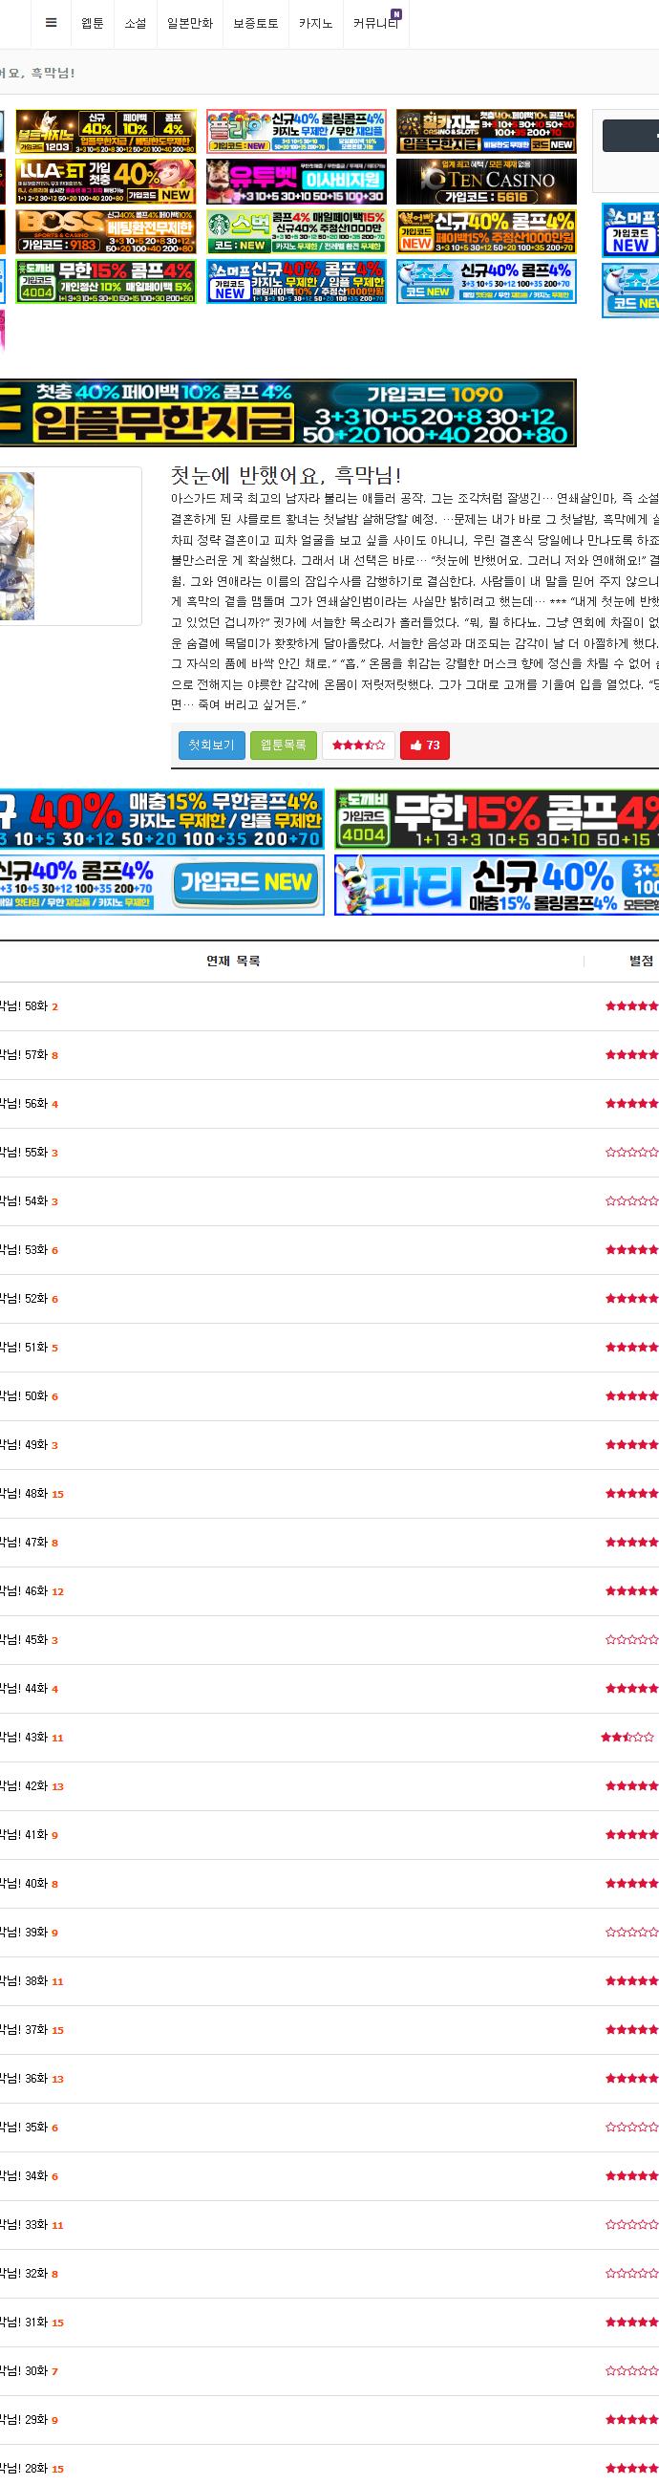Open episode 57화 link
Image resolution: width=659 pixels, height=2485 pixels.
pyautogui.click(x=24, y=1054)
